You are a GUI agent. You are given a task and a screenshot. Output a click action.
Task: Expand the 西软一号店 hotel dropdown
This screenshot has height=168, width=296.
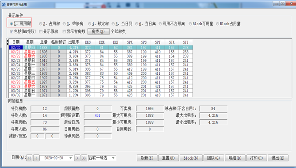pos(113,158)
